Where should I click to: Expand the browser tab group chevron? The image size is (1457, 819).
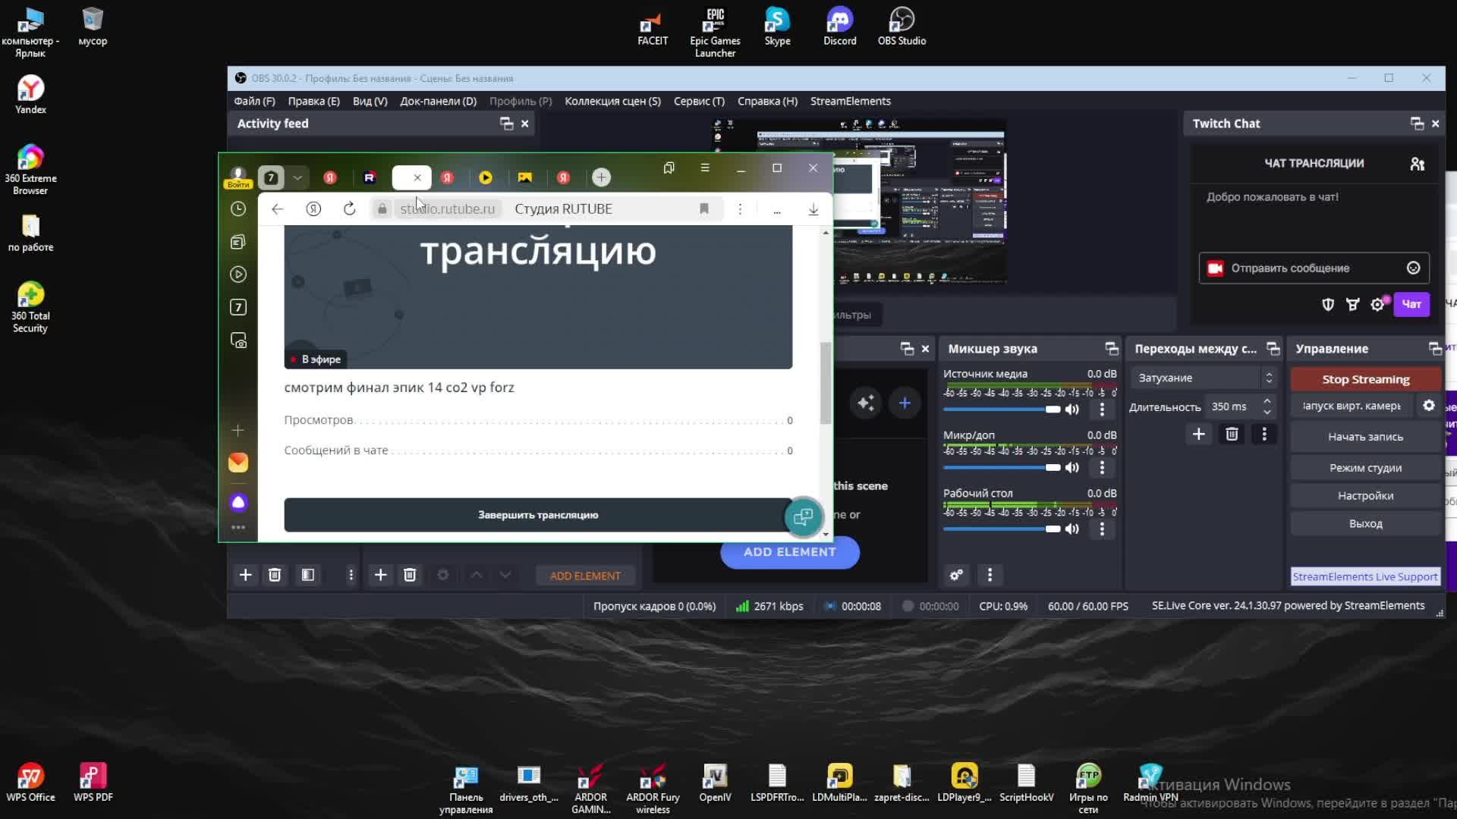pos(297,177)
